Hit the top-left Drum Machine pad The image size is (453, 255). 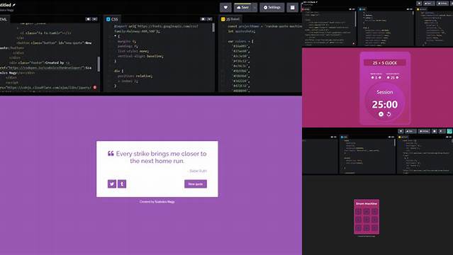click(x=359, y=211)
